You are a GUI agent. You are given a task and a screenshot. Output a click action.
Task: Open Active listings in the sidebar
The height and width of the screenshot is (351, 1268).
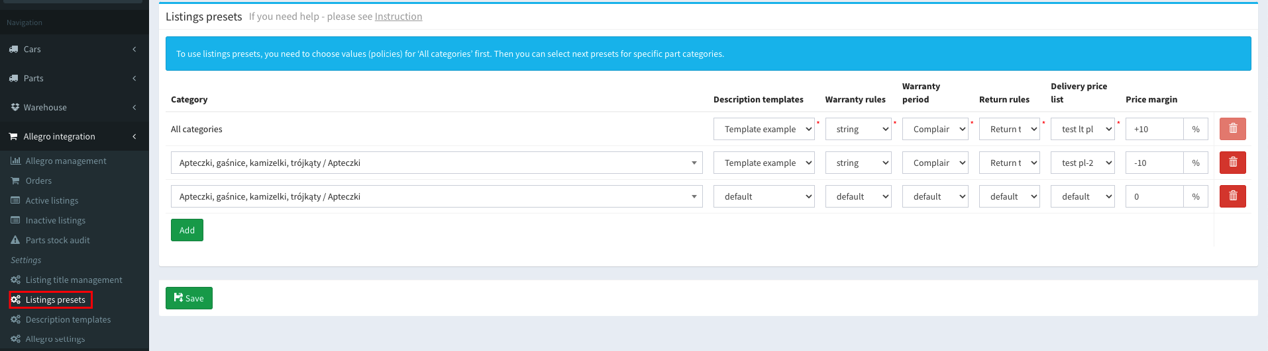click(52, 200)
